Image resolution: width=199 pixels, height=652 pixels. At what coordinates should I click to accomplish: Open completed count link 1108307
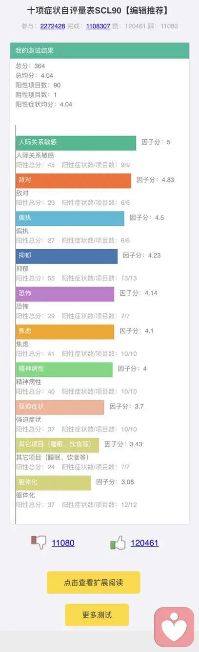[x=98, y=26]
